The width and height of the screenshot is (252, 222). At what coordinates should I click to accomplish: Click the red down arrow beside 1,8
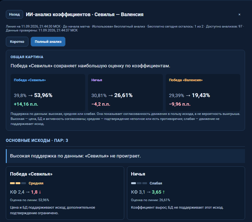click(x=40, y=192)
